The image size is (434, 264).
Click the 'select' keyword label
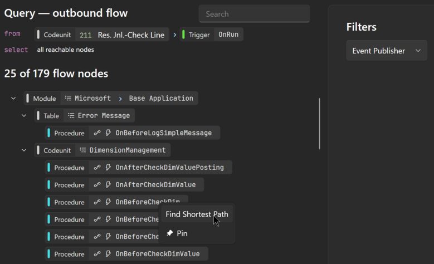(16, 50)
